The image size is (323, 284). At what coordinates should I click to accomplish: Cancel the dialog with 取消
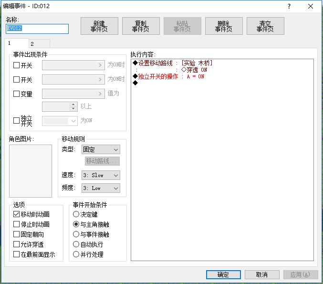(262, 274)
